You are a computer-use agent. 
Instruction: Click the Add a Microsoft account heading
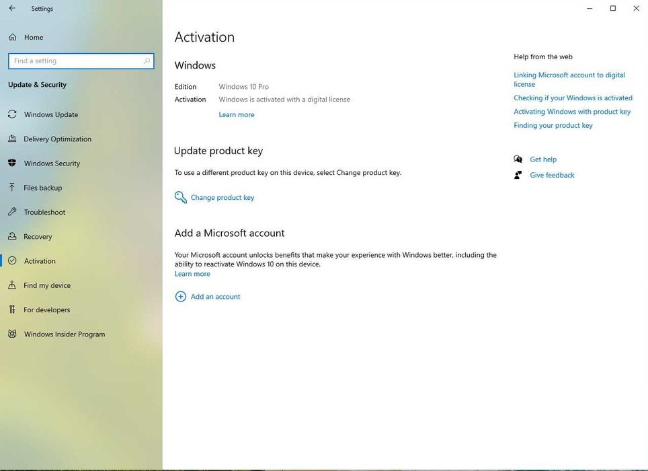click(x=229, y=233)
